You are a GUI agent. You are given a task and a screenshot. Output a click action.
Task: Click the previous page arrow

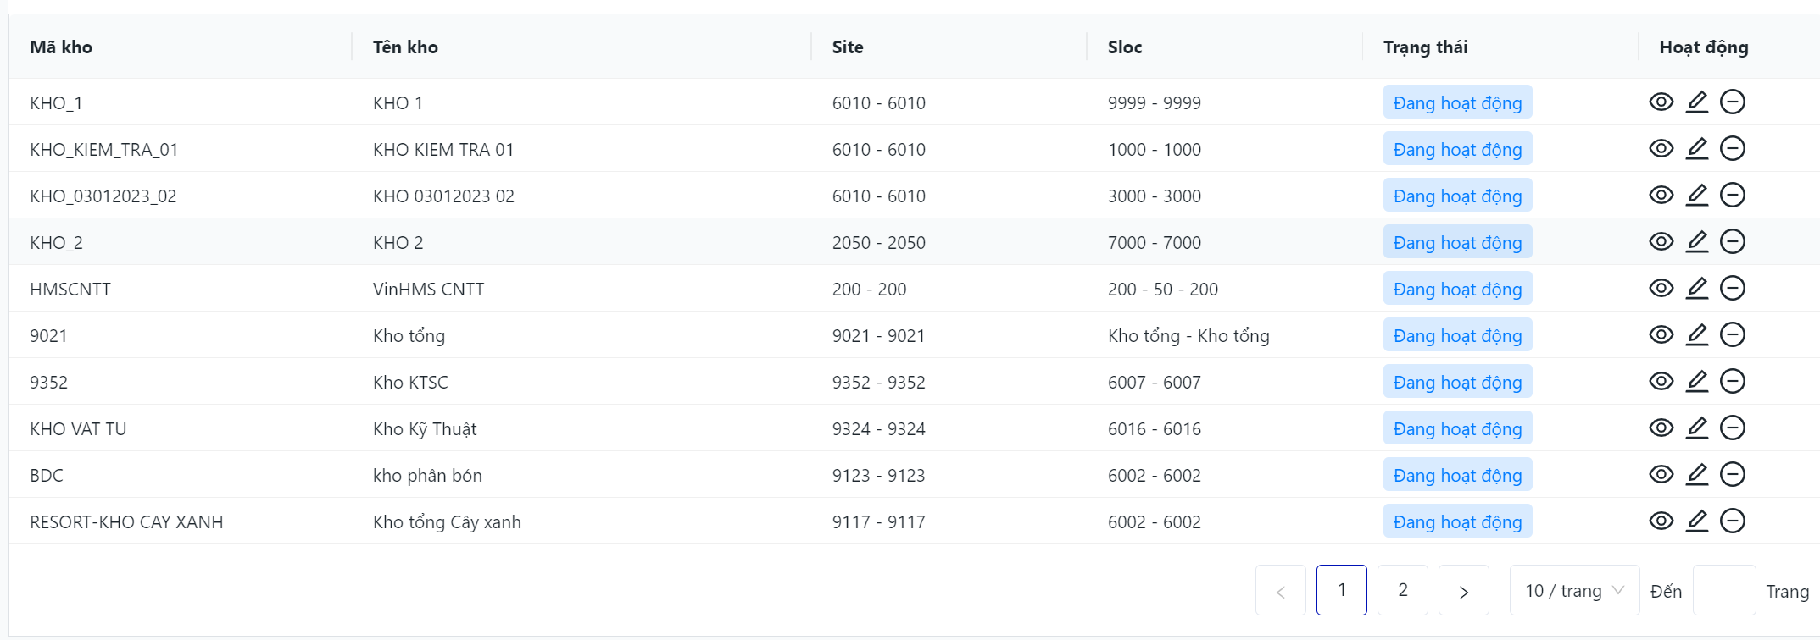1280,591
